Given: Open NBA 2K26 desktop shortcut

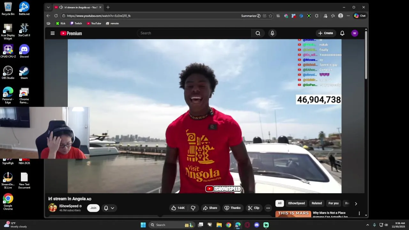Looking at the screenshot, I should 24,162.
